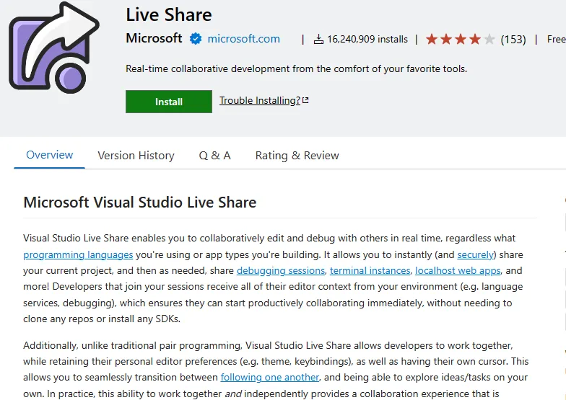Switch to the Version History tab

(136, 156)
